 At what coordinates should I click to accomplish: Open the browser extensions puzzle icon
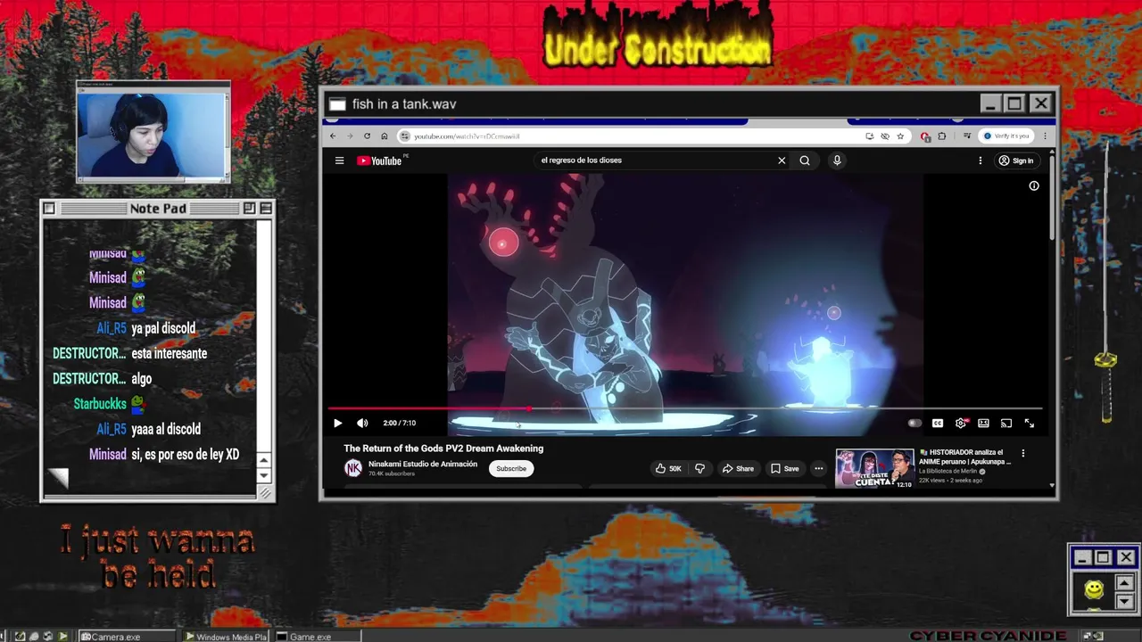click(941, 136)
